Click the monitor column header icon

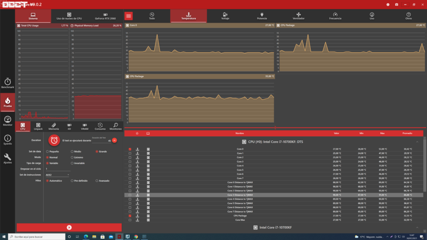(148, 133)
